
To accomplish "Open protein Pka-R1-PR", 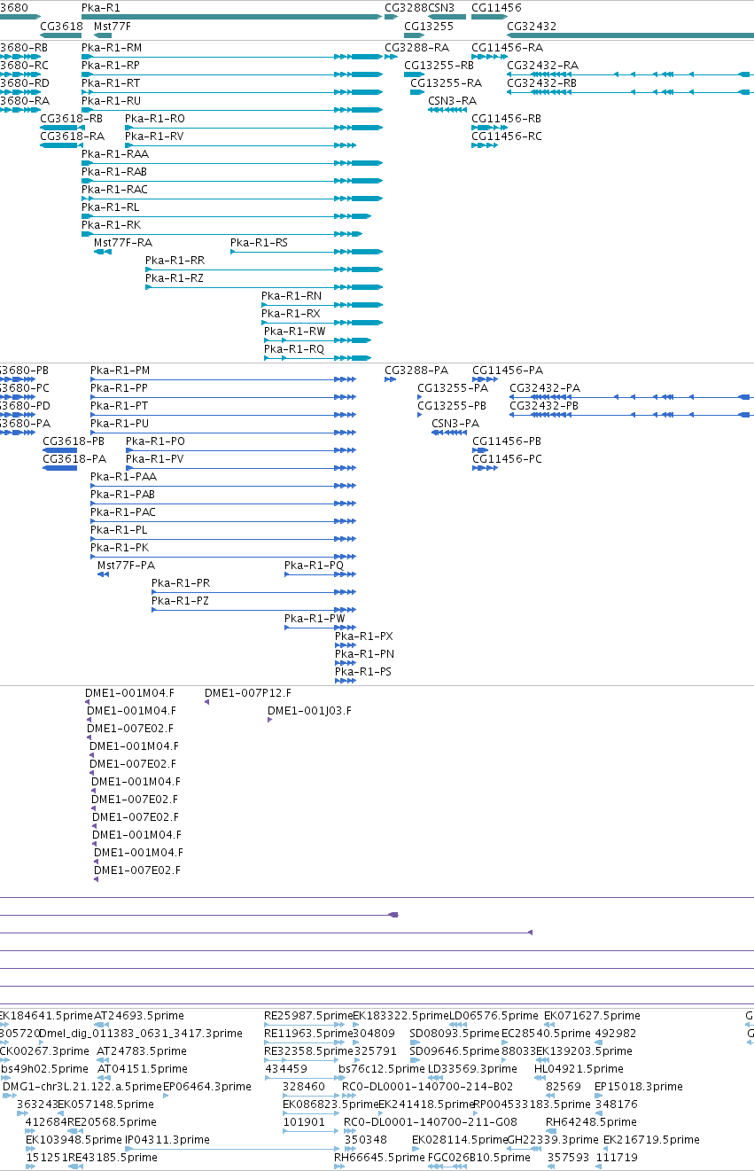I will 181,583.
